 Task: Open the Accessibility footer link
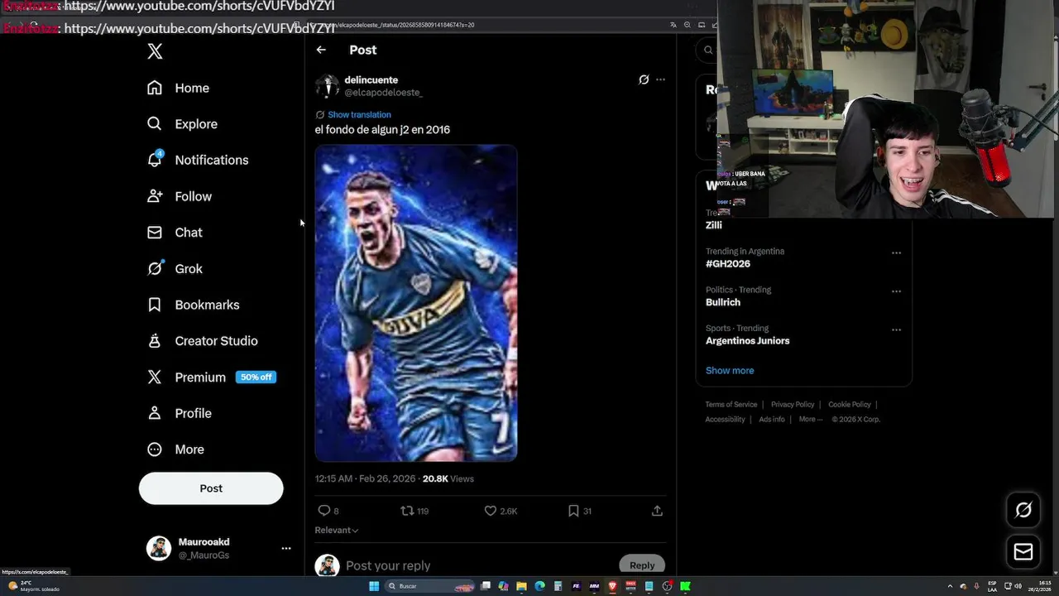[726, 420]
